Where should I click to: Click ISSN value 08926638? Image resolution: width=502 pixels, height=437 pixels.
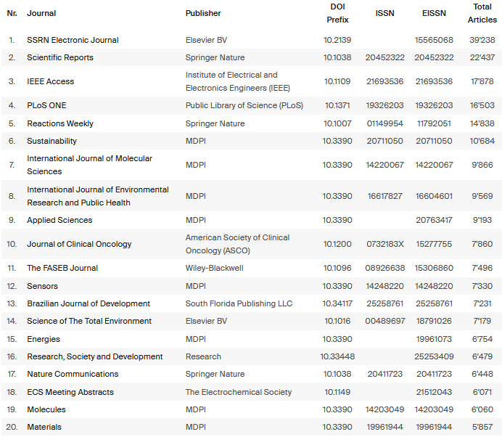pyautogui.click(x=384, y=268)
